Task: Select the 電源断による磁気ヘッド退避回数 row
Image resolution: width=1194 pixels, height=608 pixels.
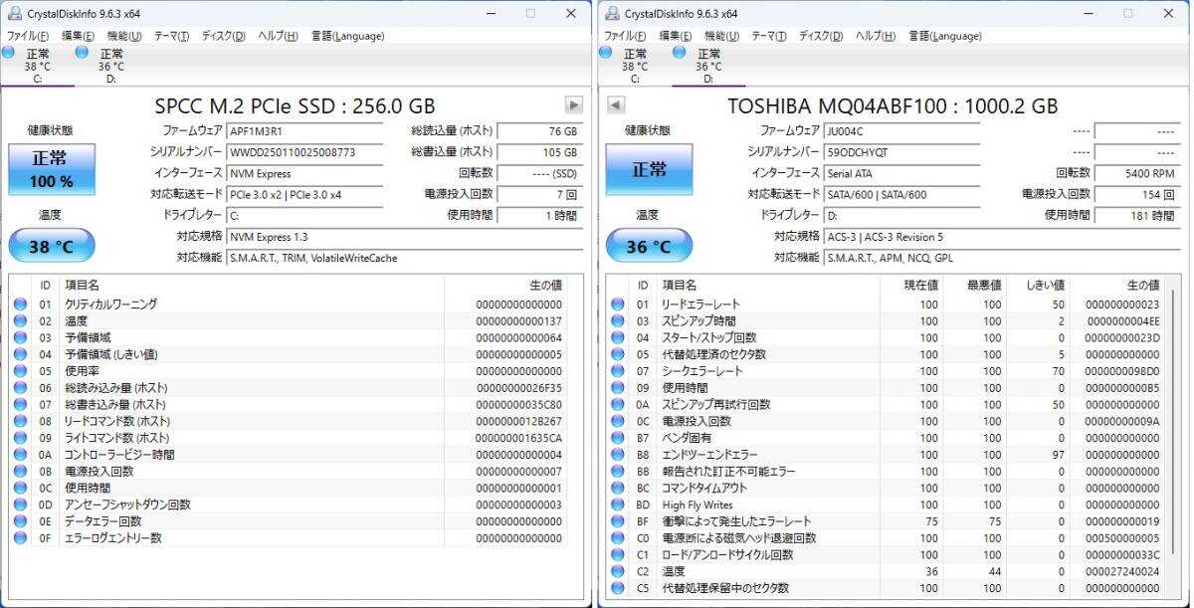Action: tap(887, 538)
